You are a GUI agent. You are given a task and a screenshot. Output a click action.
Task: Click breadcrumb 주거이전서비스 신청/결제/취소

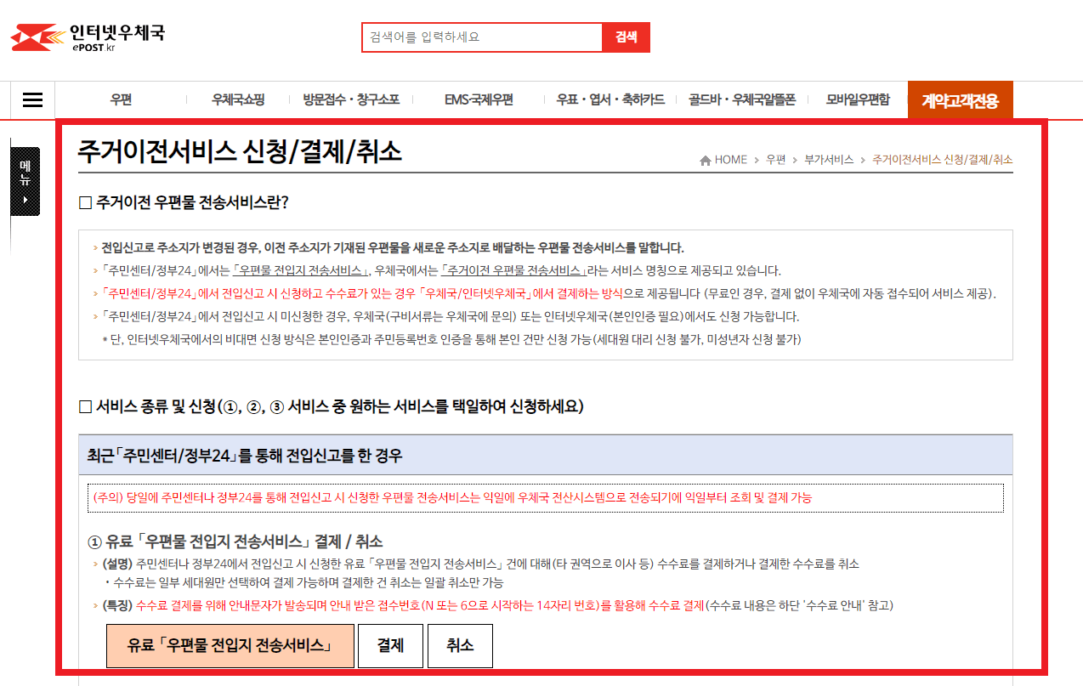[x=943, y=160]
